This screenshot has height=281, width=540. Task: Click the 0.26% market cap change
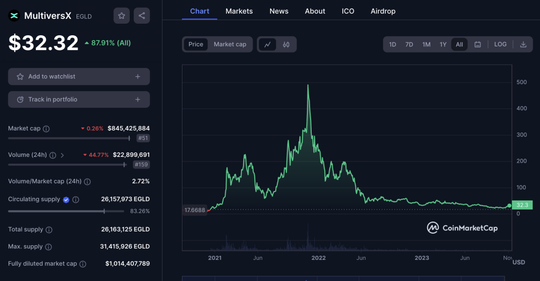(x=92, y=128)
